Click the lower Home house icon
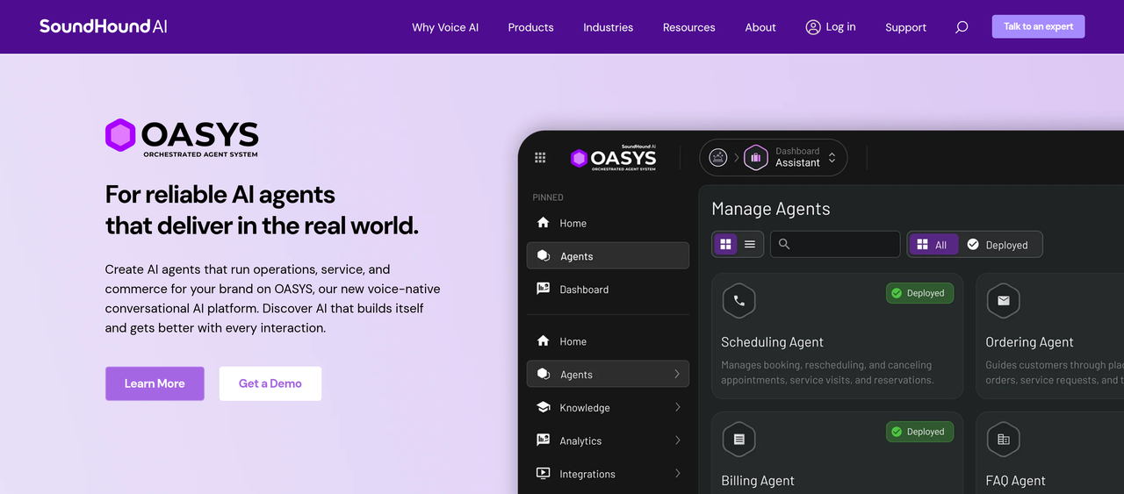Screen dimensions: 1124x494 (x=543, y=341)
